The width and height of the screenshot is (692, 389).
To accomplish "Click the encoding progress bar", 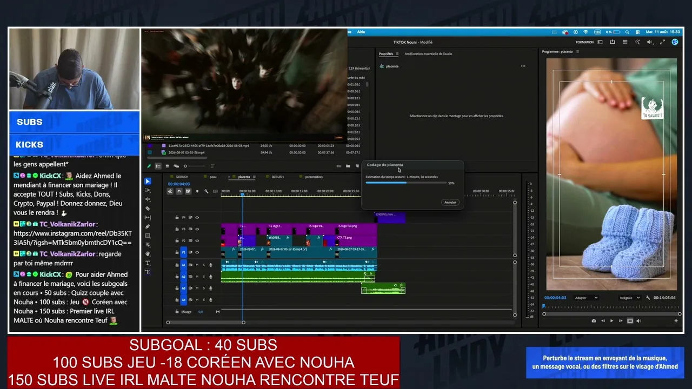I will pos(405,183).
